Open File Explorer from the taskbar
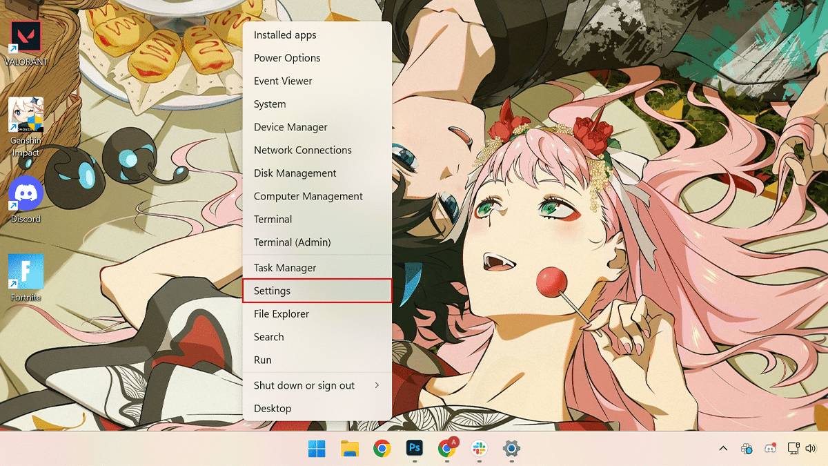Screen dimensions: 828x466 (350, 449)
